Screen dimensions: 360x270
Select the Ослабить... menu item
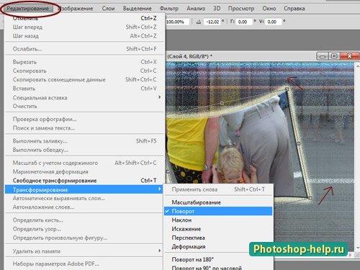(x=84, y=49)
